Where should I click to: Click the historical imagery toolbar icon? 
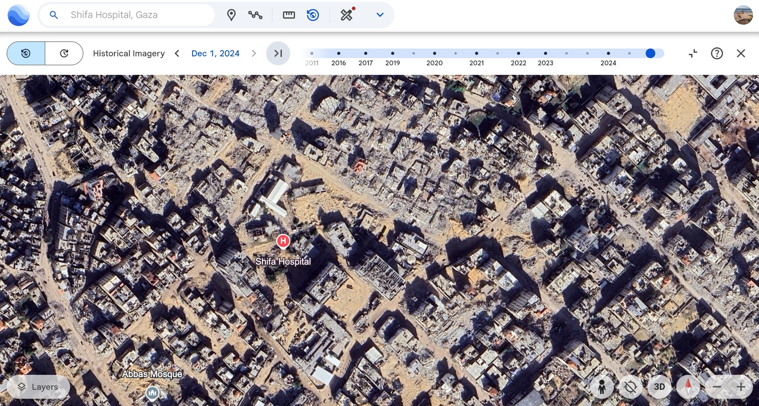coord(313,15)
